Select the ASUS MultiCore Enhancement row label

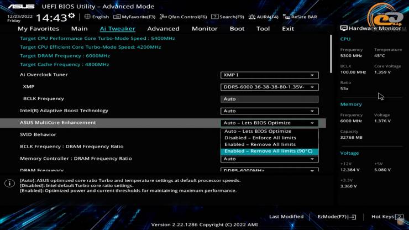(x=58, y=122)
